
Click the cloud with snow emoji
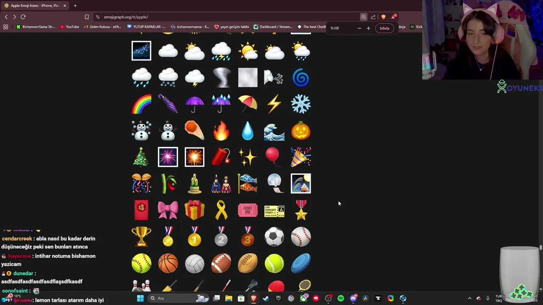point(168,78)
